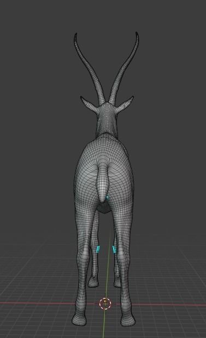Click cyan highlighted faces on right inner leg
This screenshot has width=206, height=338.
click(114, 250)
